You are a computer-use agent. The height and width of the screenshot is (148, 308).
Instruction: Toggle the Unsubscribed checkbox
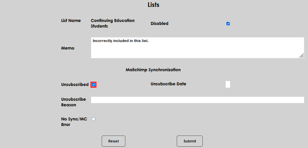coord(94,85)
